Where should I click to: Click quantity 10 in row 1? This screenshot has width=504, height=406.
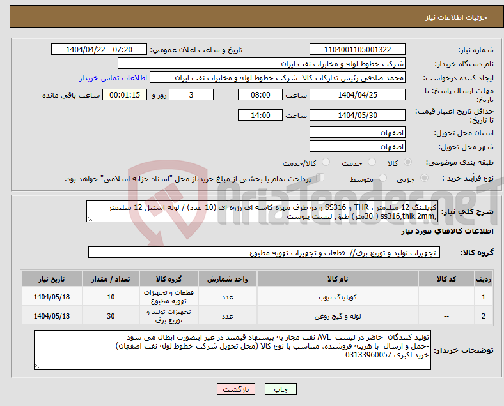click(111, 297)
